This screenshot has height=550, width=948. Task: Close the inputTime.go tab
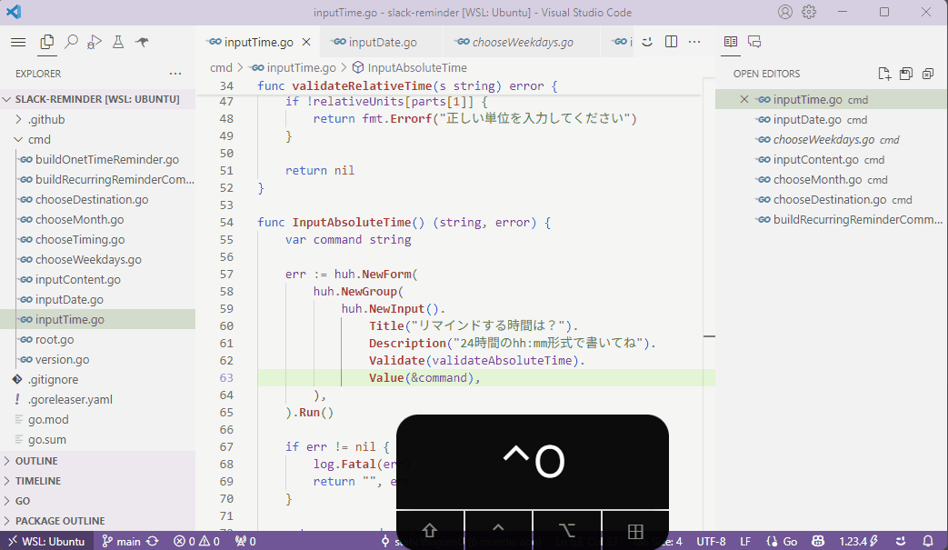(306, 43)
